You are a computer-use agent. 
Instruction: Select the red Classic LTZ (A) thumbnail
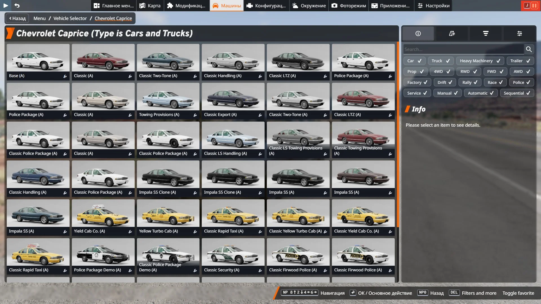(x=363, y=101)
